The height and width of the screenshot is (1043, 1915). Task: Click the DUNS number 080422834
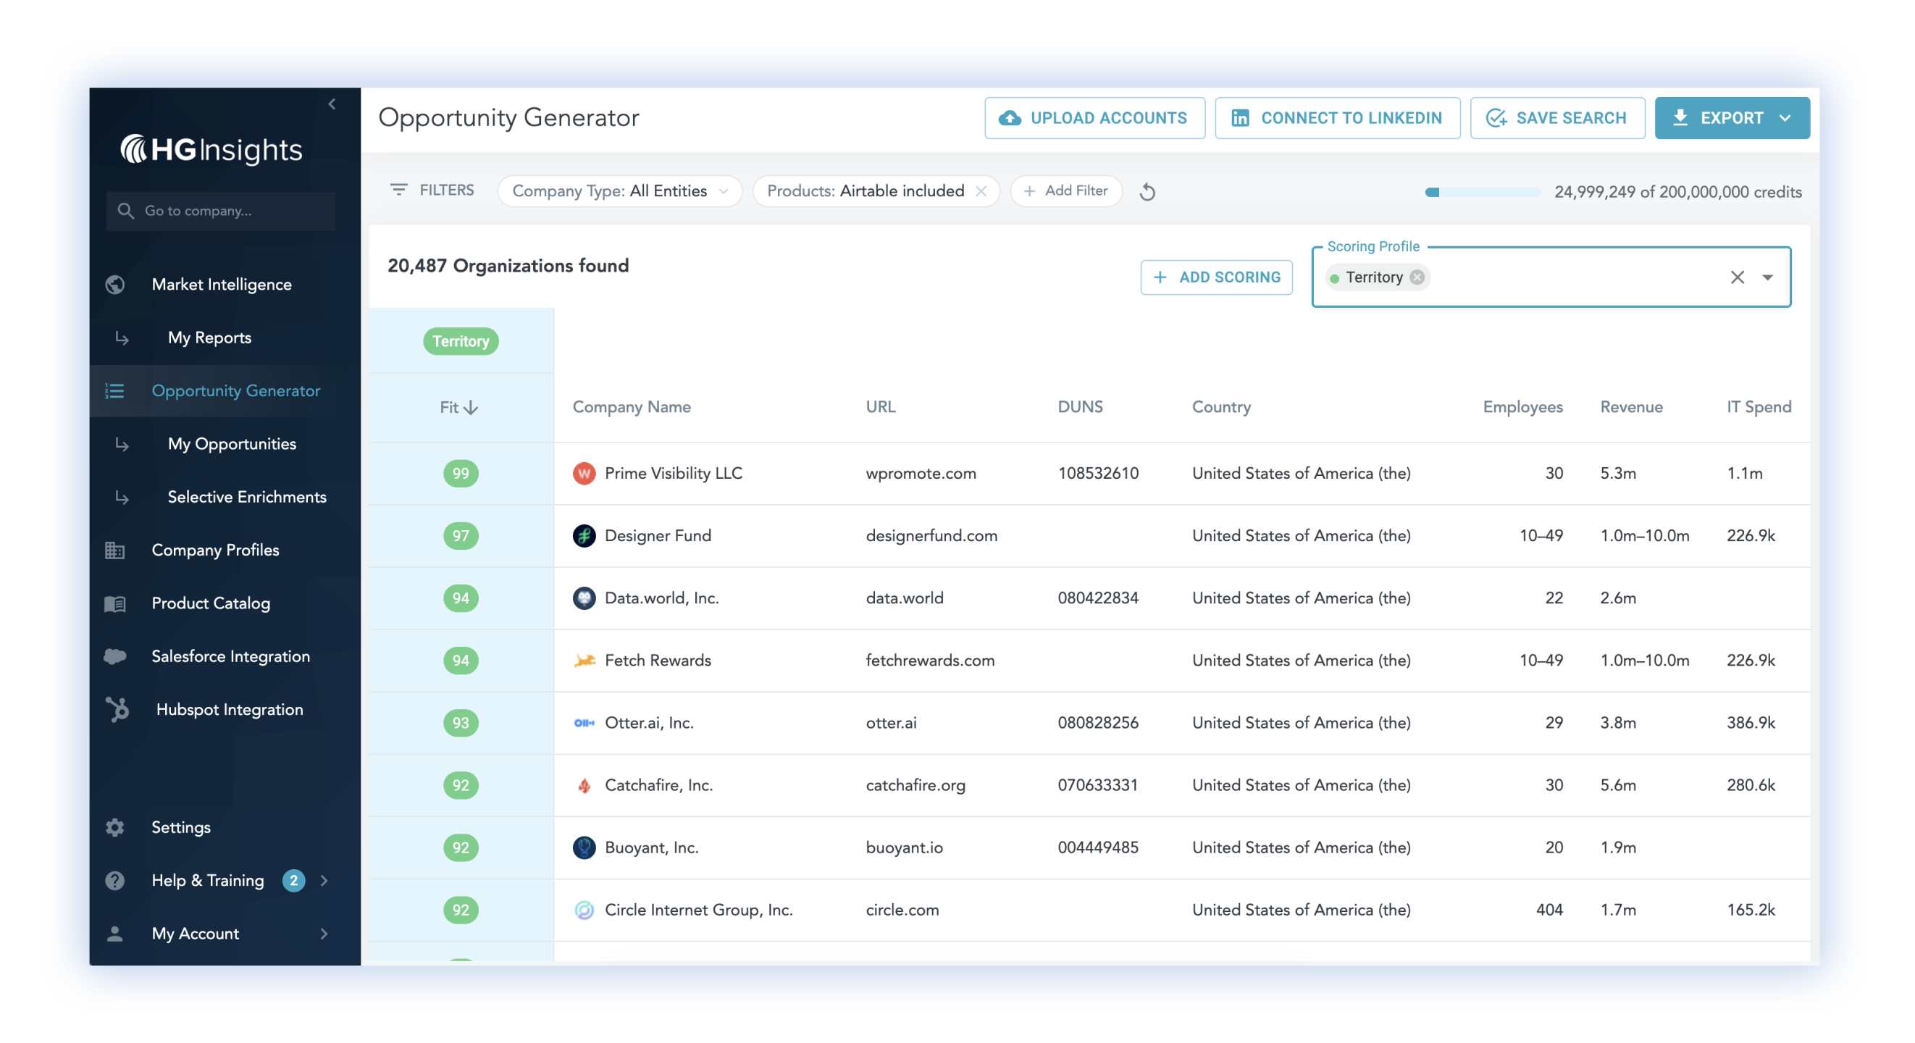point(1098,598)
